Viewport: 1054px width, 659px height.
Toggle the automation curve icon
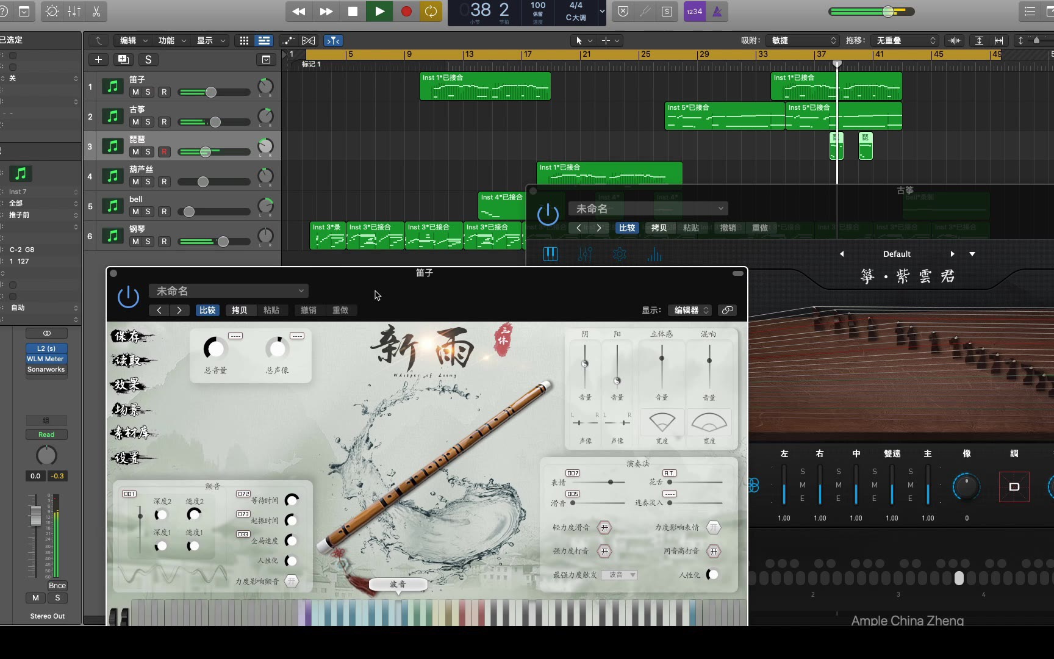[288, 40]
